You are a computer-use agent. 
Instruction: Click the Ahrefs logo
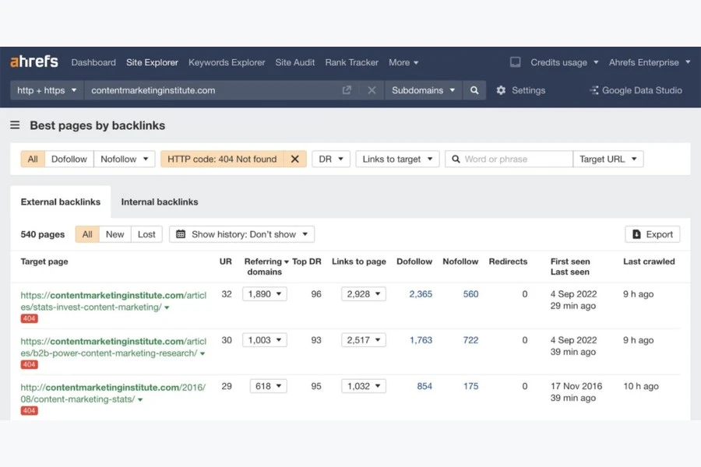(x=35, y=62)
